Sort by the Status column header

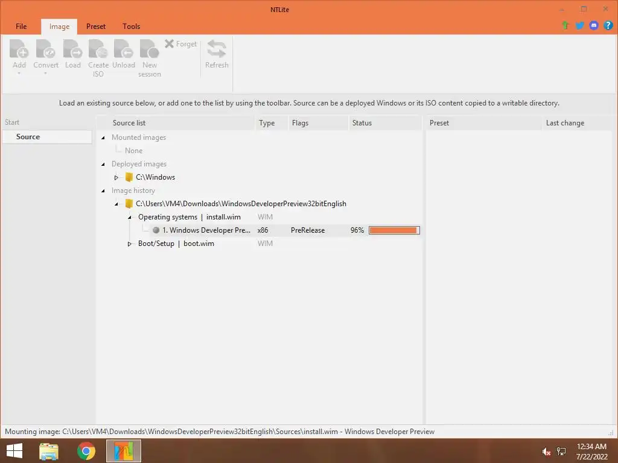click(385, 123)
